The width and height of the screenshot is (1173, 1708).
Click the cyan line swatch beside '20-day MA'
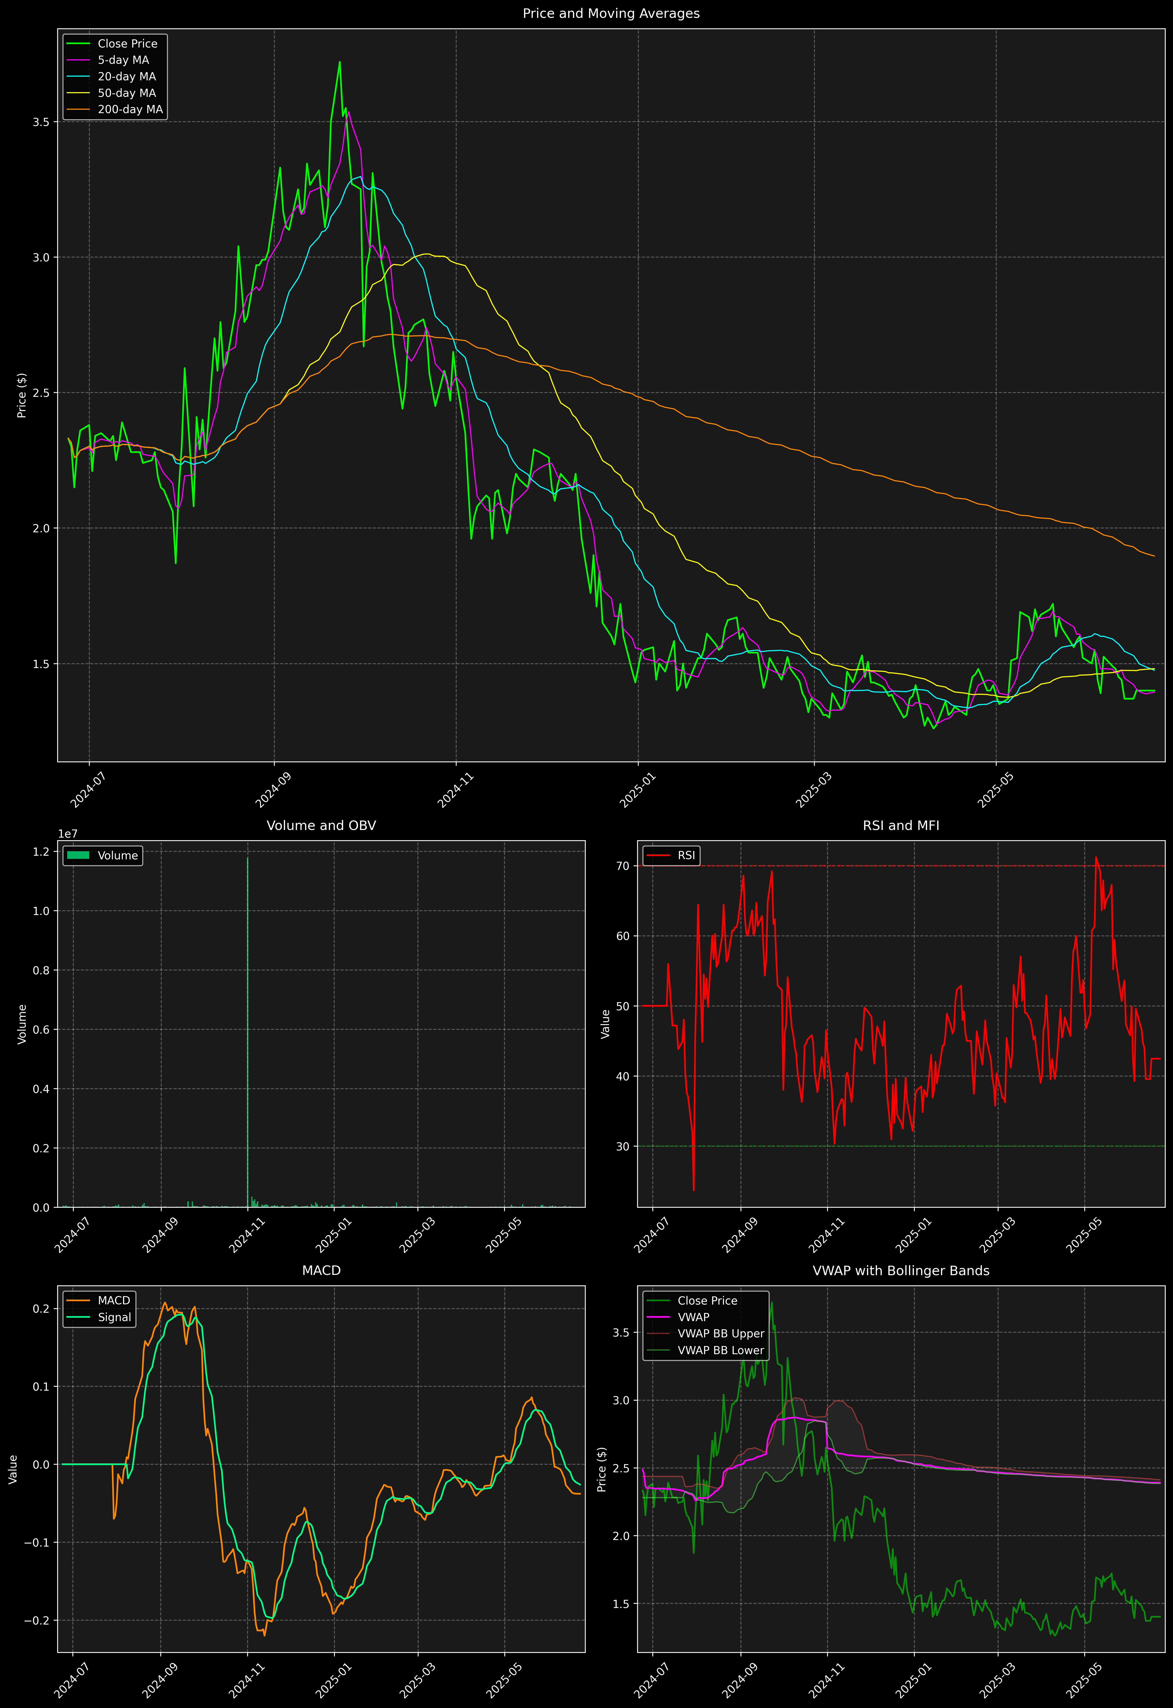[x=78, y=76]
